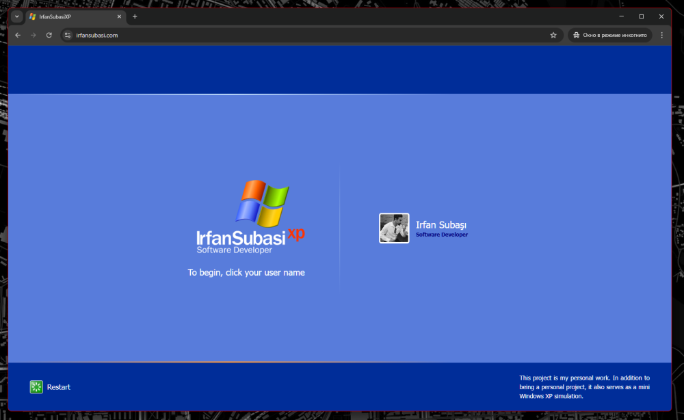Click the Irfan Subaşı user name

(x=441, y=224)
